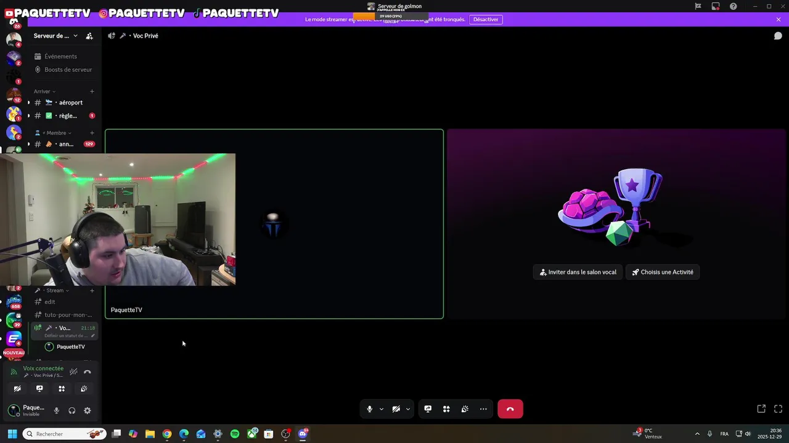Launch activities from the call control bar

coord(446,409)
